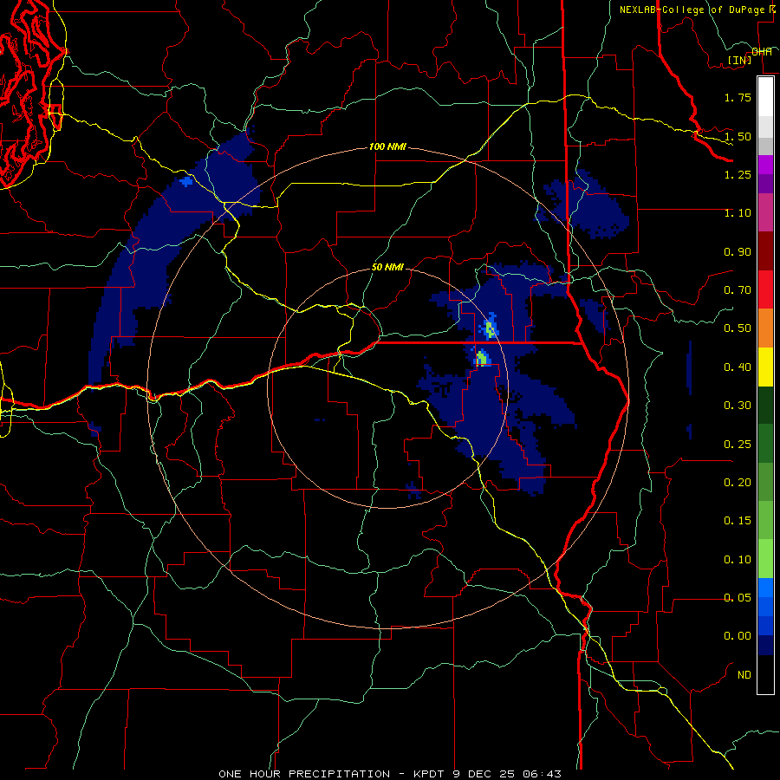Select the black ND swatch in the color scale

coord(765,674)
